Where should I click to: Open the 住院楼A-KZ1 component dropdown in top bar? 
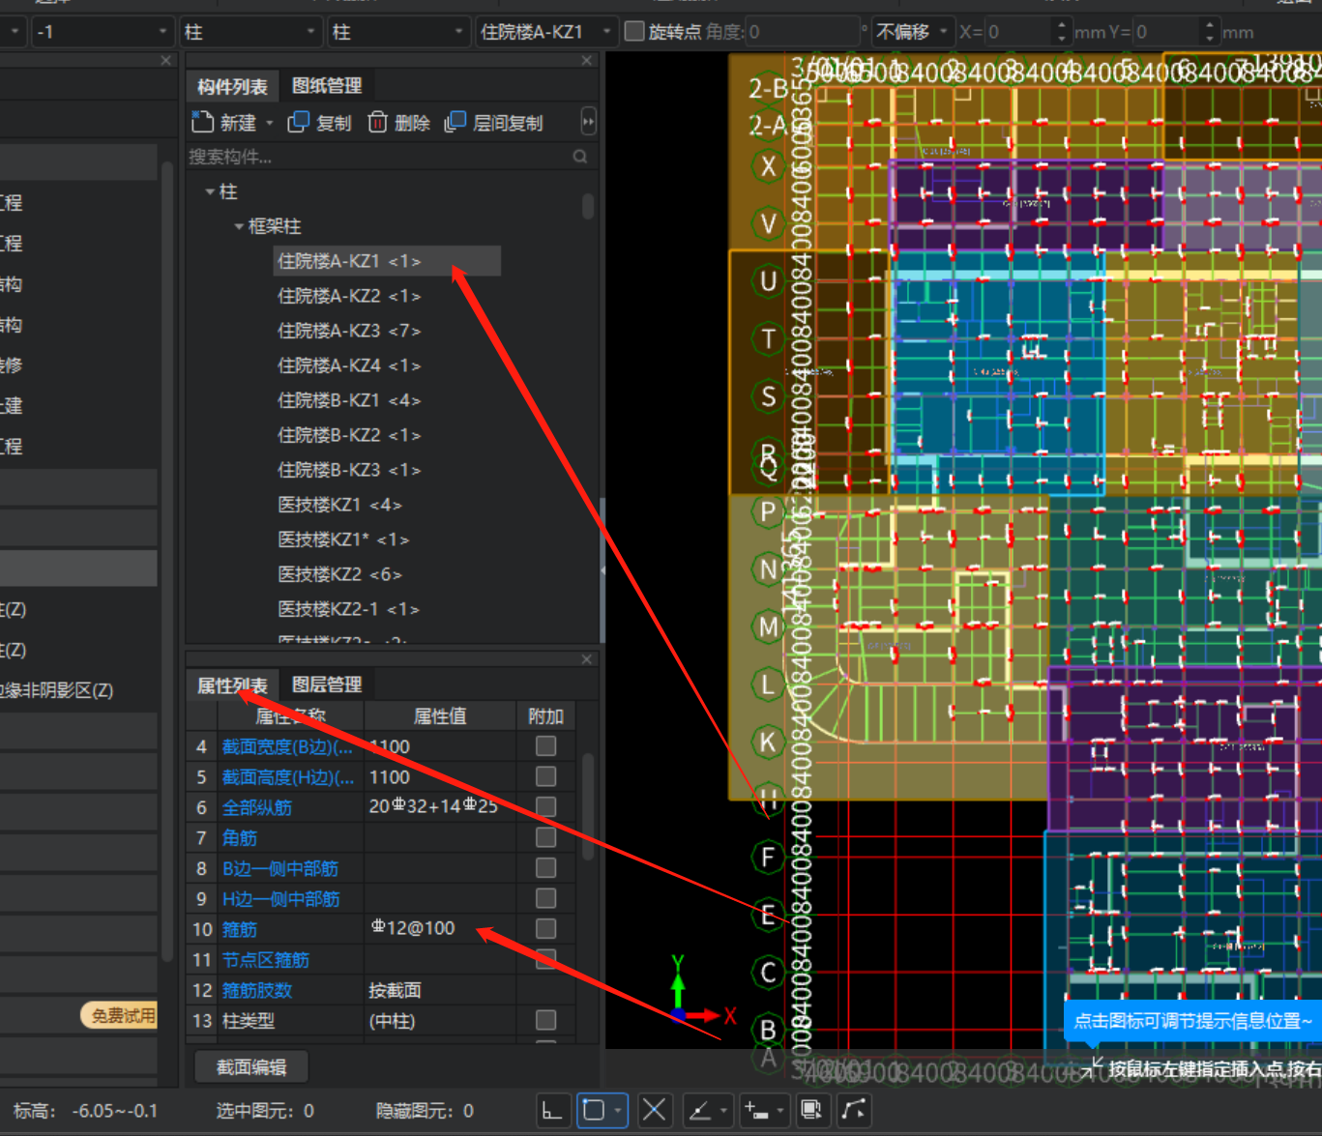tap(545, 32)
